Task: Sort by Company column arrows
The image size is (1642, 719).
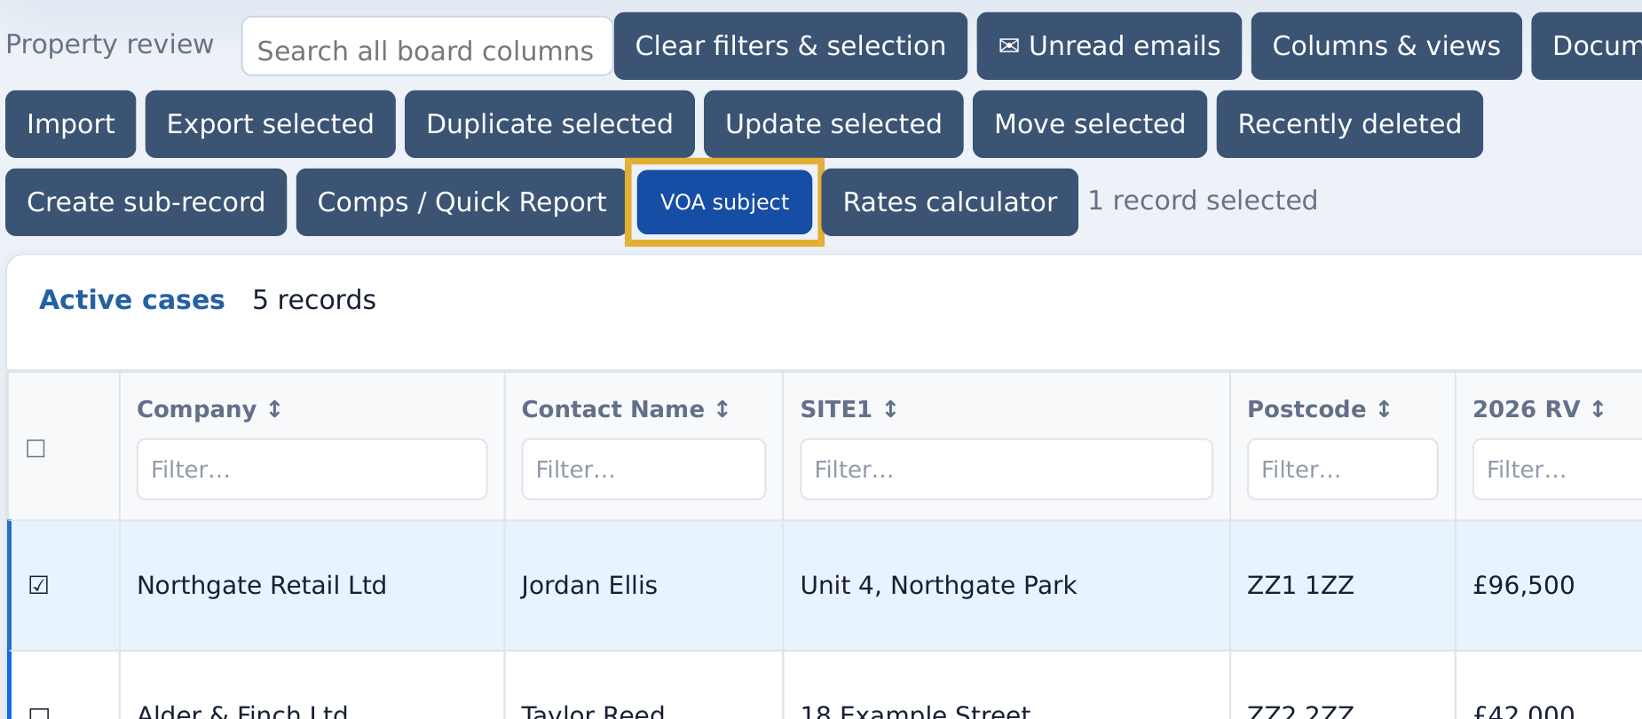Action: tap(274, 409)
